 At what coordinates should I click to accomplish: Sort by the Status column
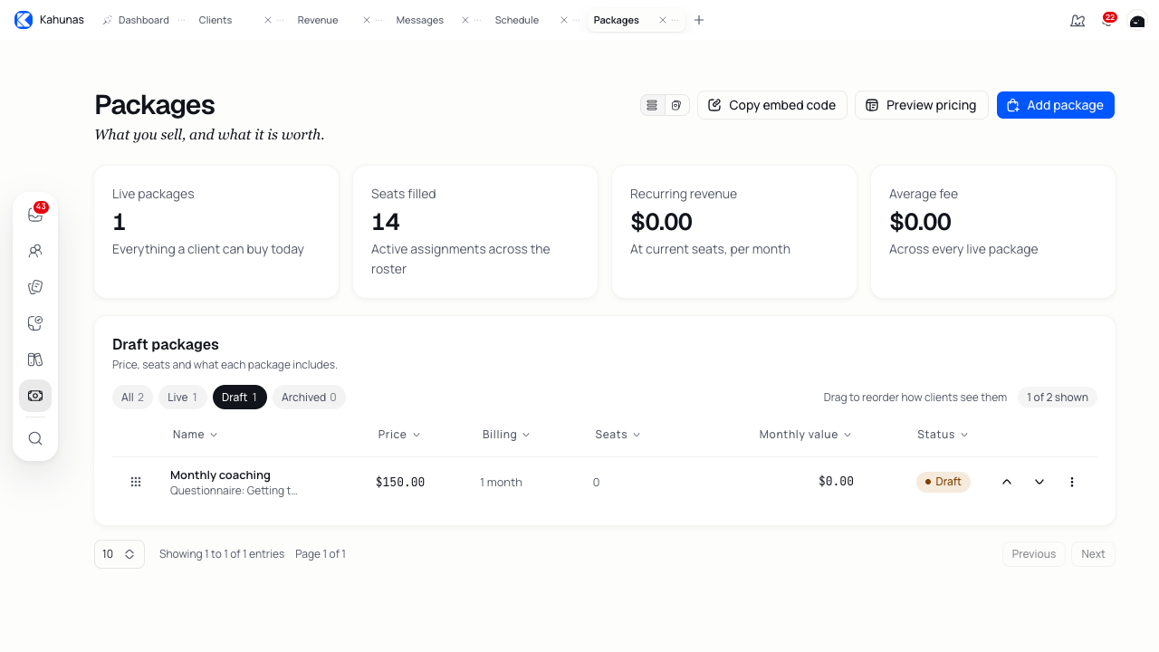pos(943,435)
